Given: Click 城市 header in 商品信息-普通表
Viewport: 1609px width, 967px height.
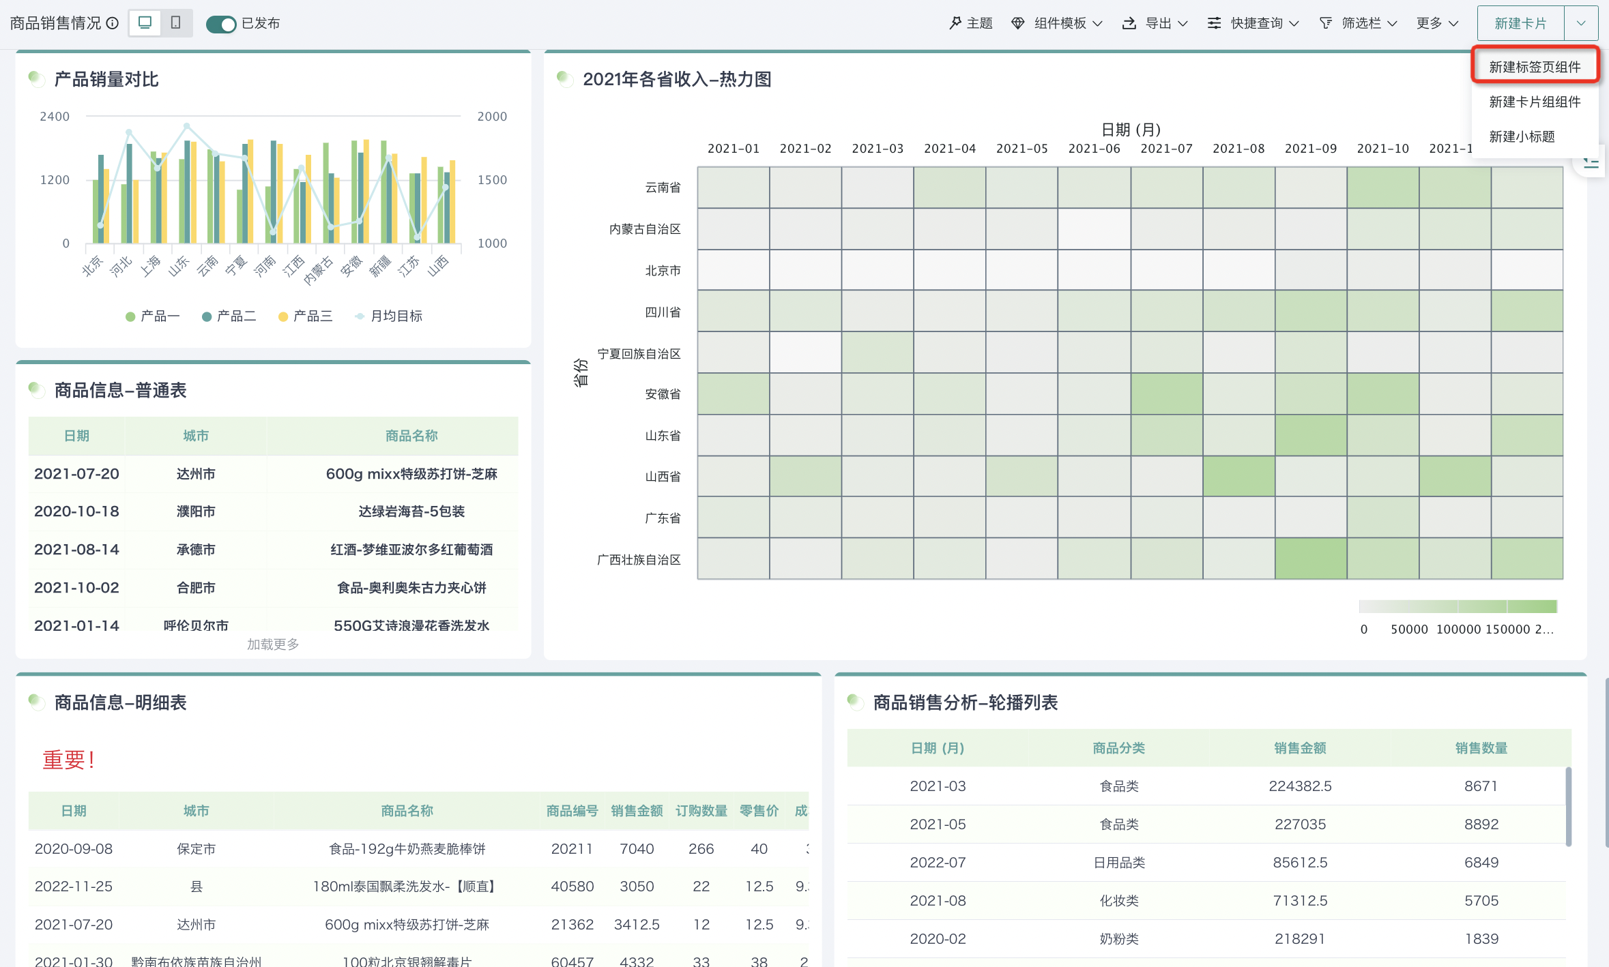Looking at the screenshot, I should [x=196, y=436].
